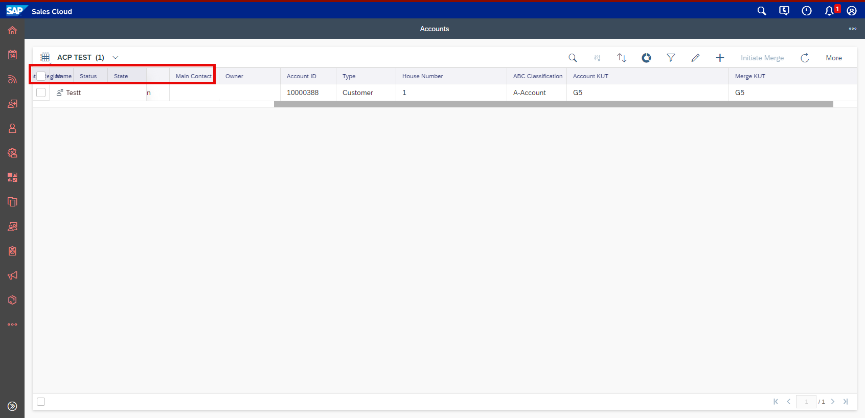Click the Status column header
Viewport: 865px width, 418px height.
[88, 76]
